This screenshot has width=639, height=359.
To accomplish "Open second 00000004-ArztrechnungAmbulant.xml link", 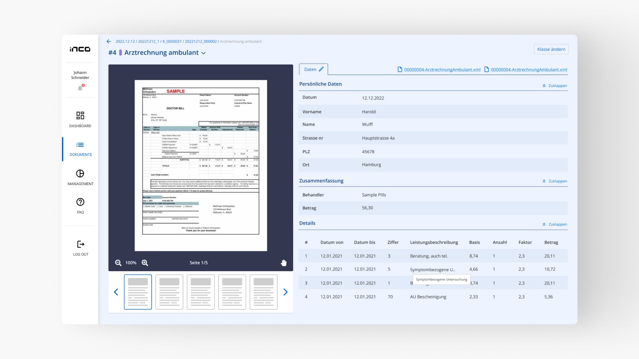I will pos(529,70).
